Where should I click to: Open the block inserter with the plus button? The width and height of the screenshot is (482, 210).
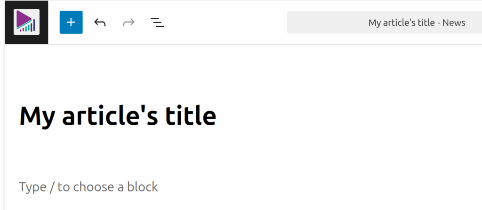click(71, 22)
